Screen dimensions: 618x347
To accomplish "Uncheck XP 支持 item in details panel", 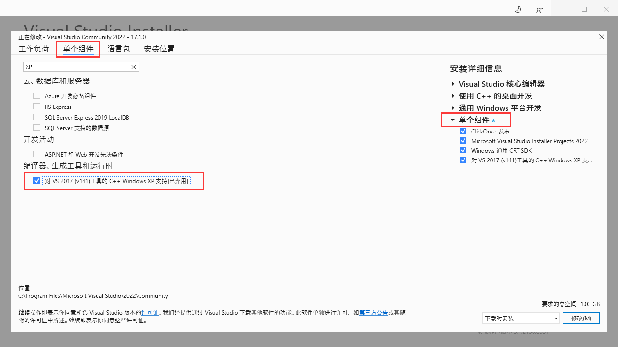I will pyautogui.click(x=463, y=160).
